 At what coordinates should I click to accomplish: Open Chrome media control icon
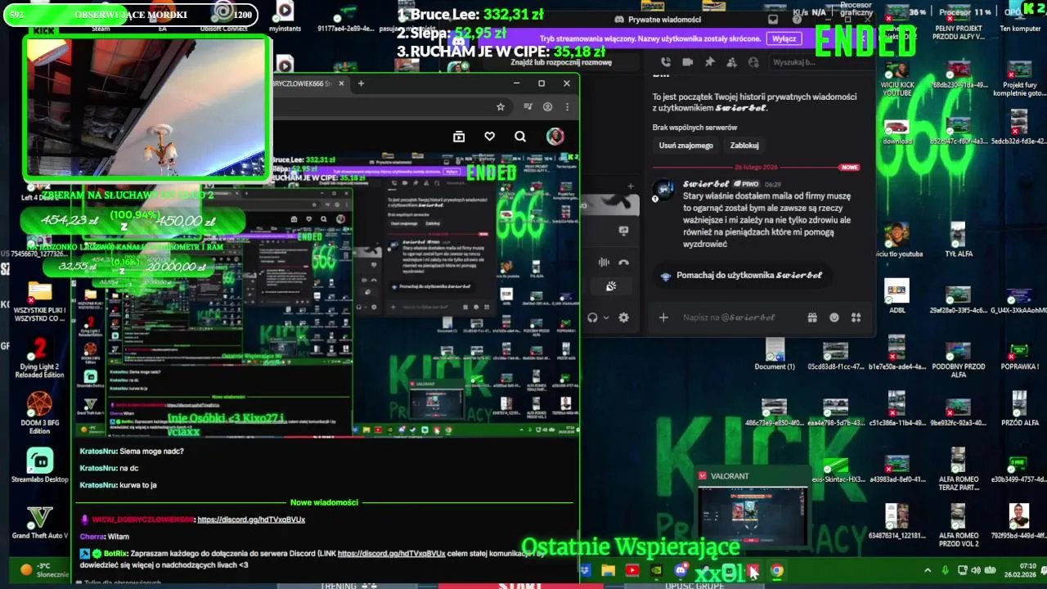tap(528, 106)
